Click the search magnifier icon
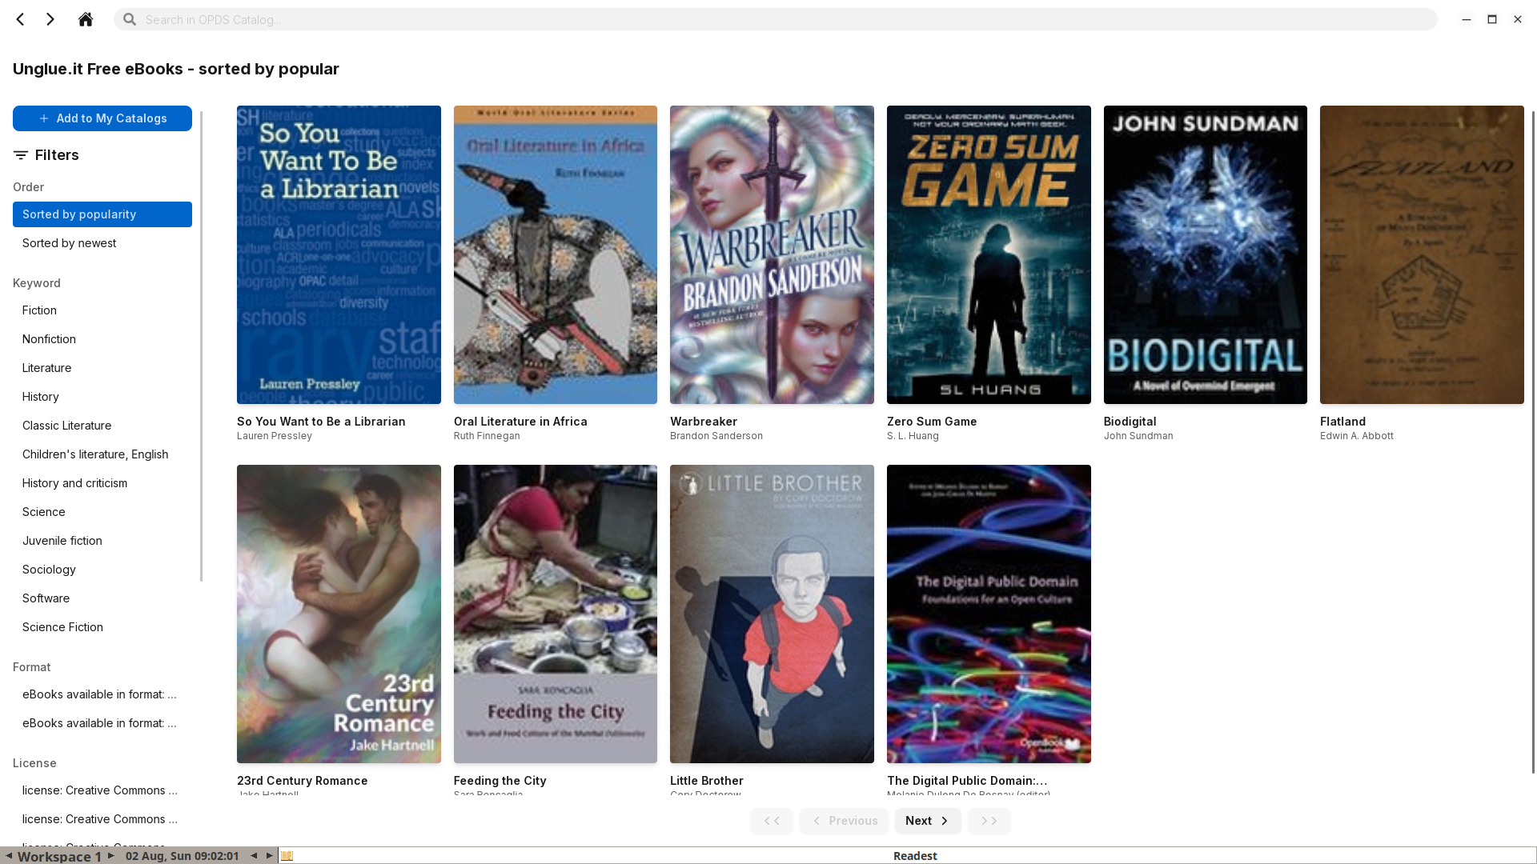 (130, 19)
